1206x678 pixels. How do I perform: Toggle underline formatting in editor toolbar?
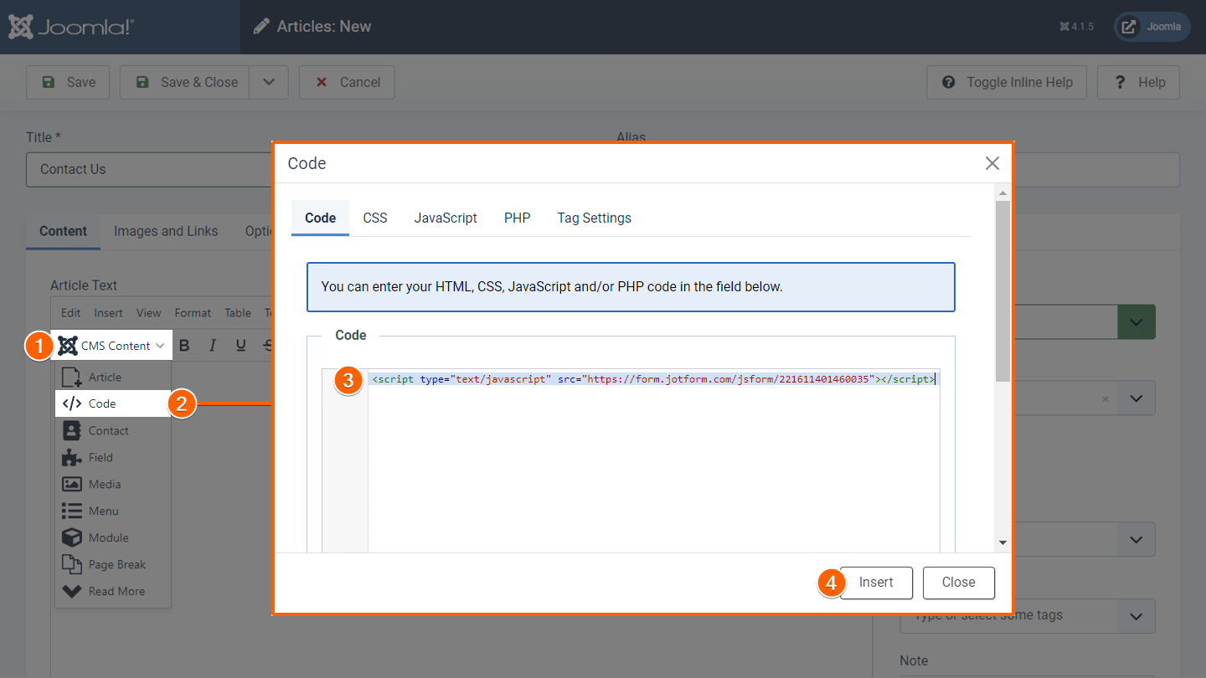click(241, 346)
